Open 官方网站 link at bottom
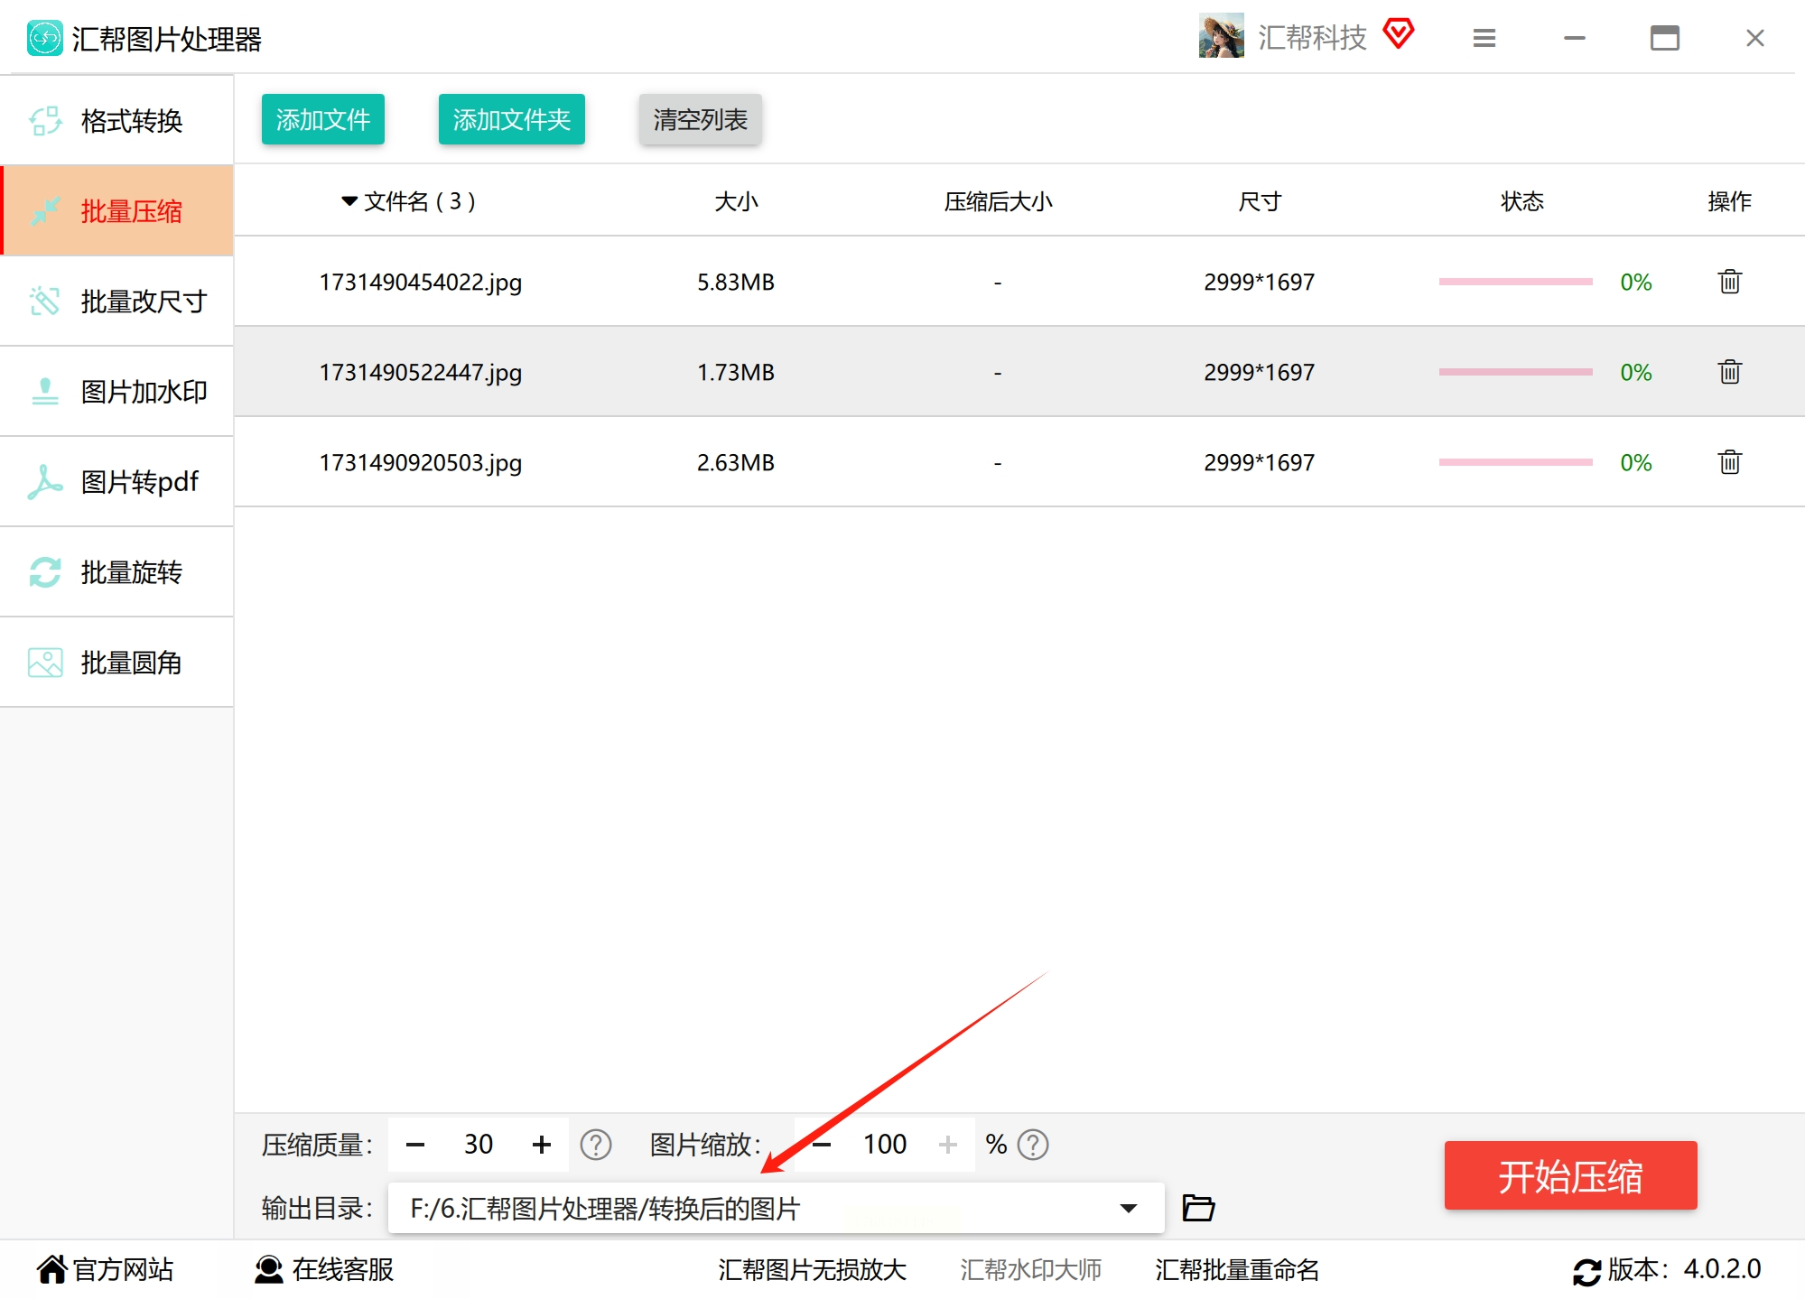The height and width of the screenshot is (1299, 1805). pyautogui.click(x=106, y=1269)
